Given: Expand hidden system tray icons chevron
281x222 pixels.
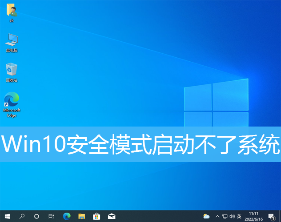Looking at the screenshot, I should 217,216.
